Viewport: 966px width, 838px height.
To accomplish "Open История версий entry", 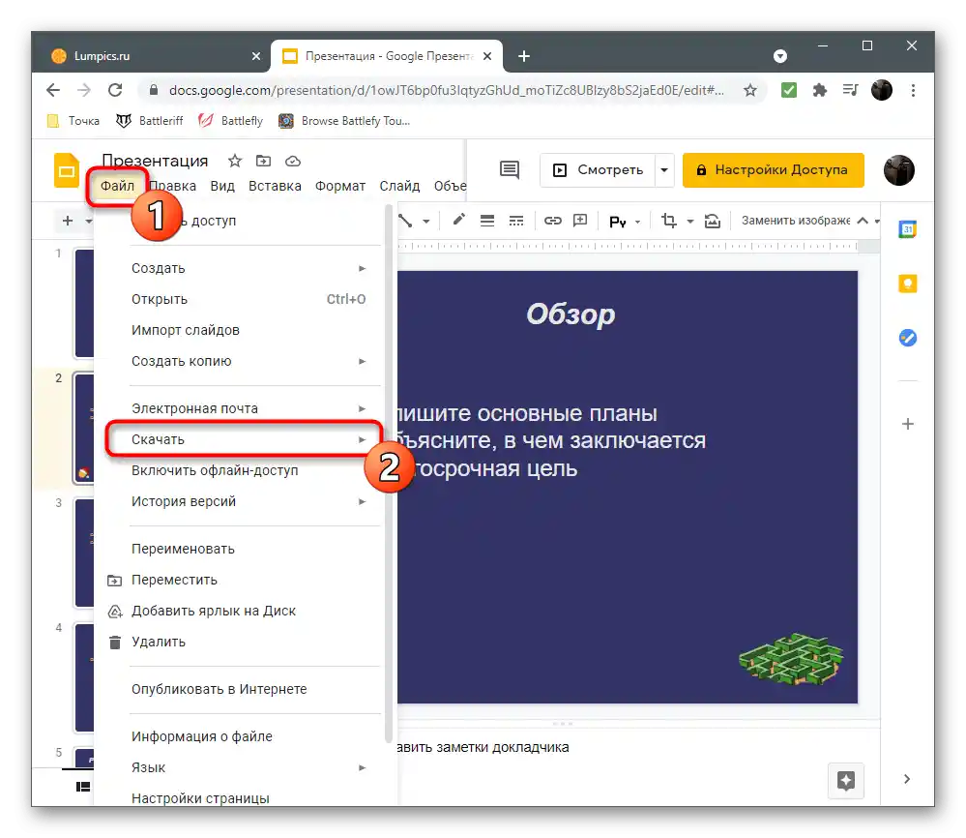I will coord(245,502).
